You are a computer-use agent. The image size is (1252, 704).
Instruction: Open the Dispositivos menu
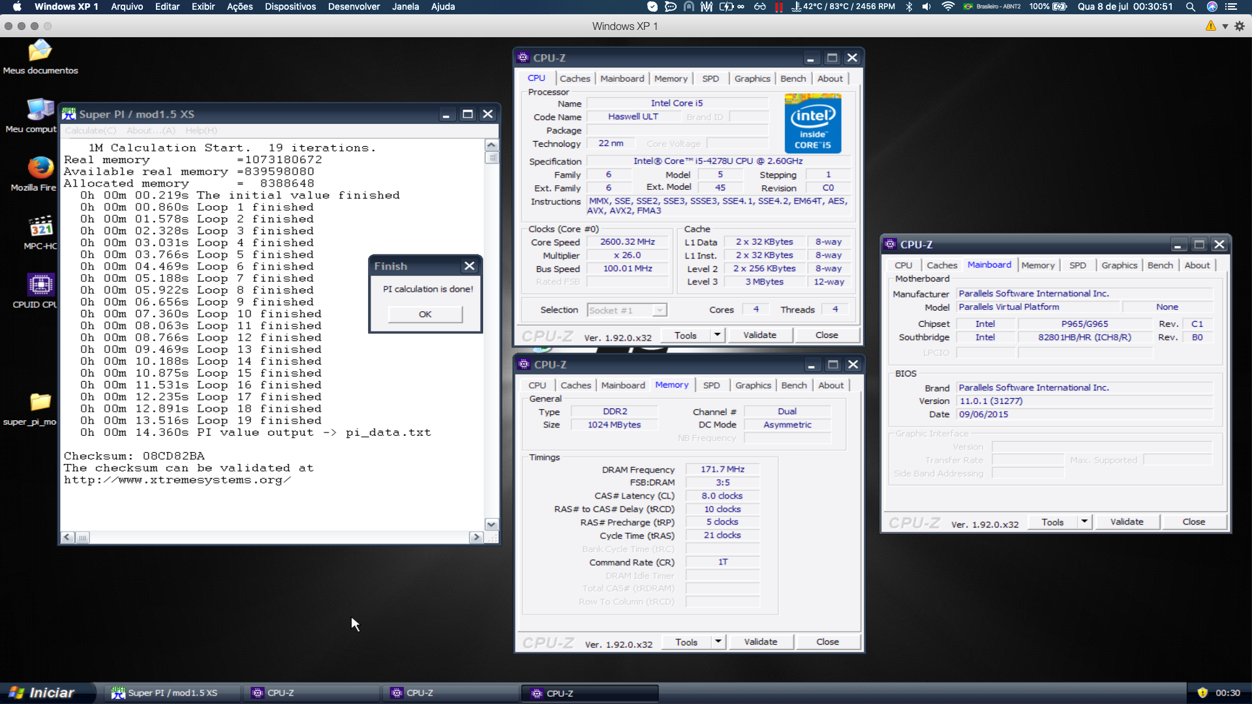click(x=290, y=7)
